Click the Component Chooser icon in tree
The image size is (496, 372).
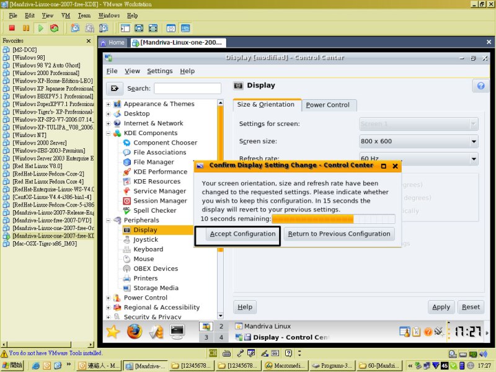click(x=127, y=143)
